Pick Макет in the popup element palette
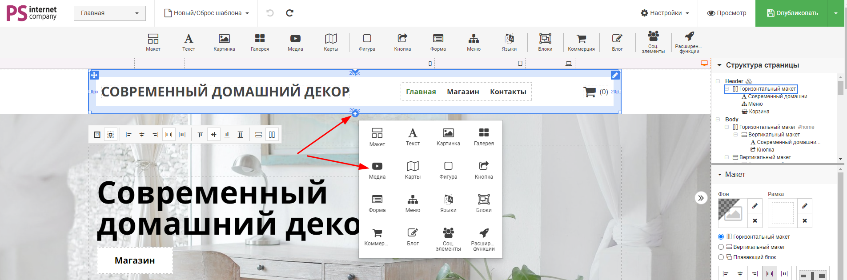Viewport: 847px width, 280px height. coord(377,137)
